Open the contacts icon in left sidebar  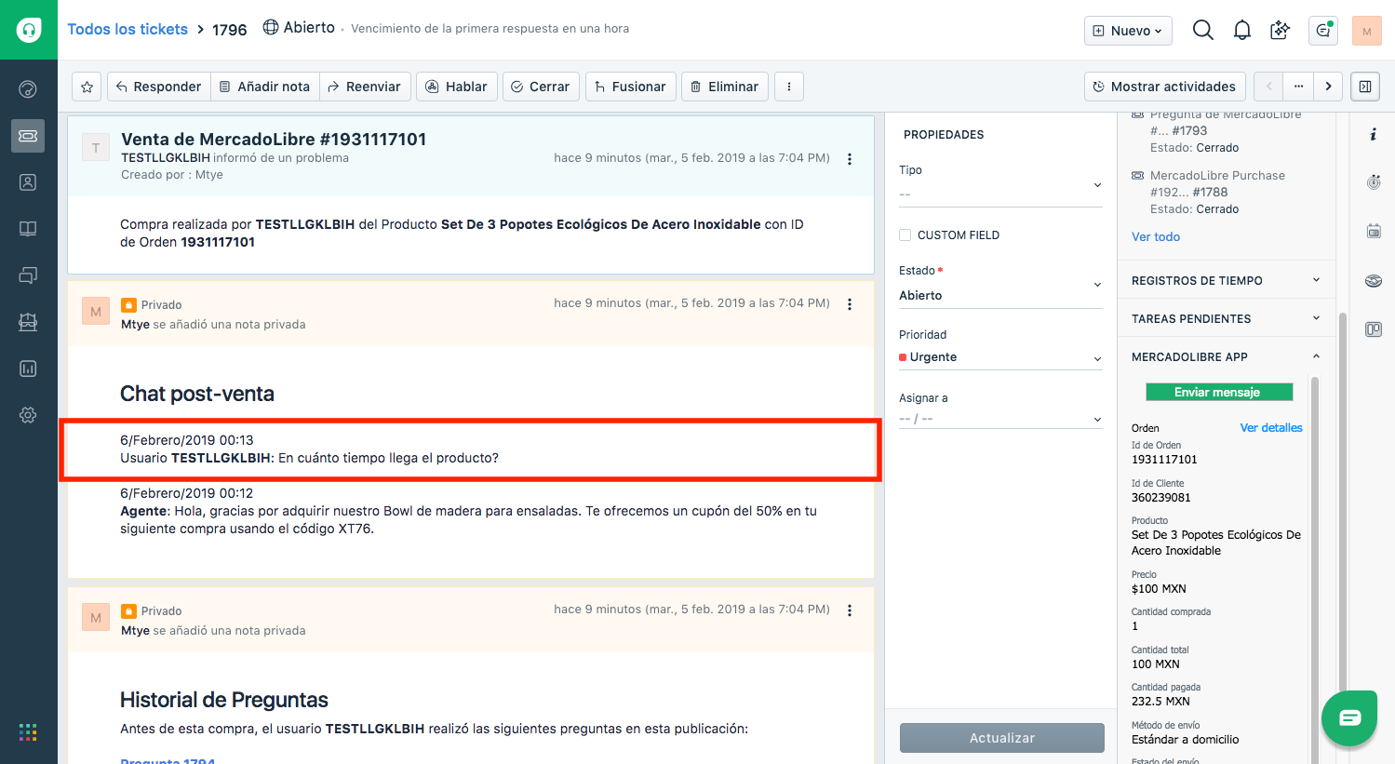(x=28, y=182)
